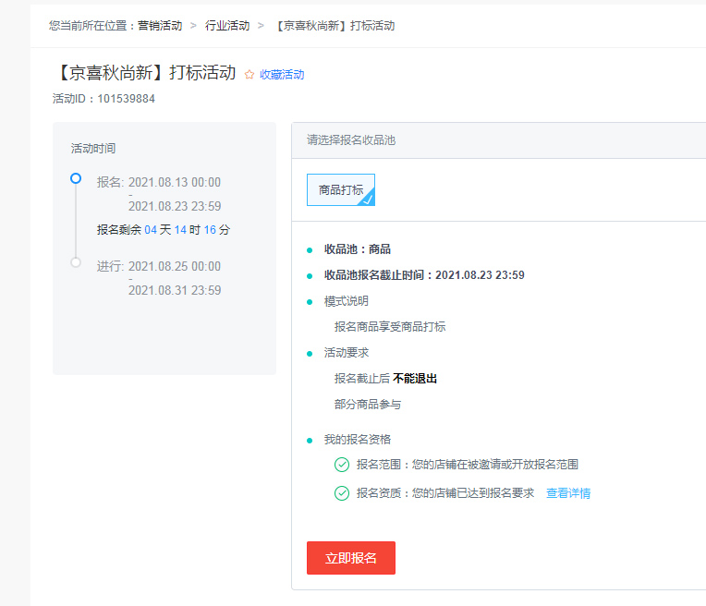Click the 报名剩余 04 天 14 时 16 分 countdown
Image resolution: width=706 pixels, height=606 pixels.
(x=164, y=230)
